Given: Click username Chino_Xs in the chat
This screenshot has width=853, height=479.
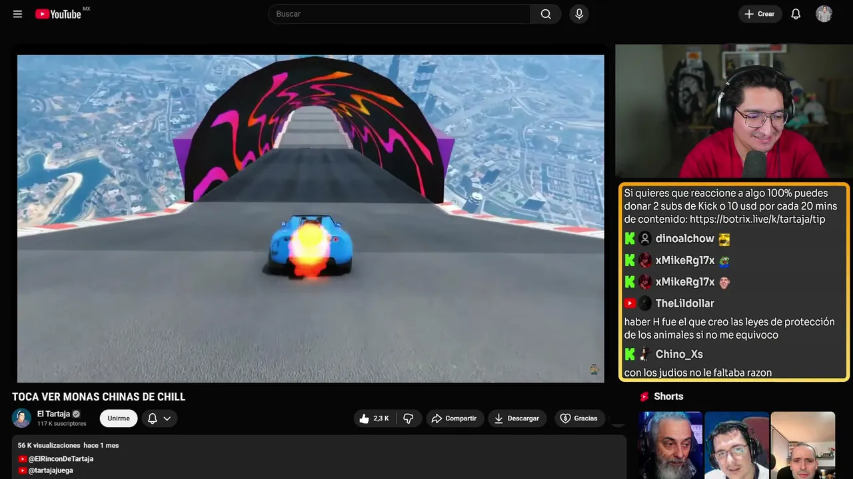Looking at the screenshot, I should tap(679, 354).
